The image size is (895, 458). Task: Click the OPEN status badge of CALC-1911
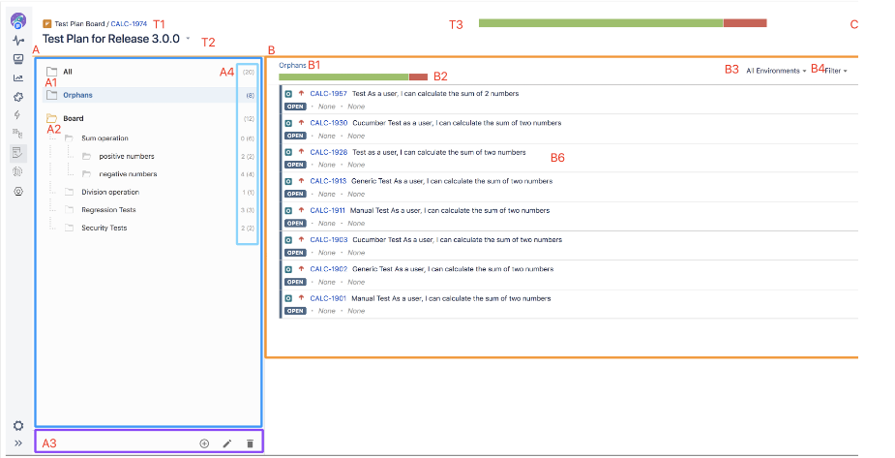coord(295,224)
